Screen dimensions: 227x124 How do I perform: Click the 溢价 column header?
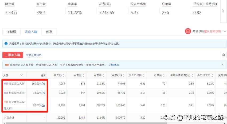(x=43, y=75)
